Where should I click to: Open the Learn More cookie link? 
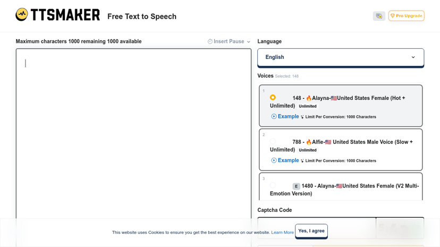[x=282, y=233]
